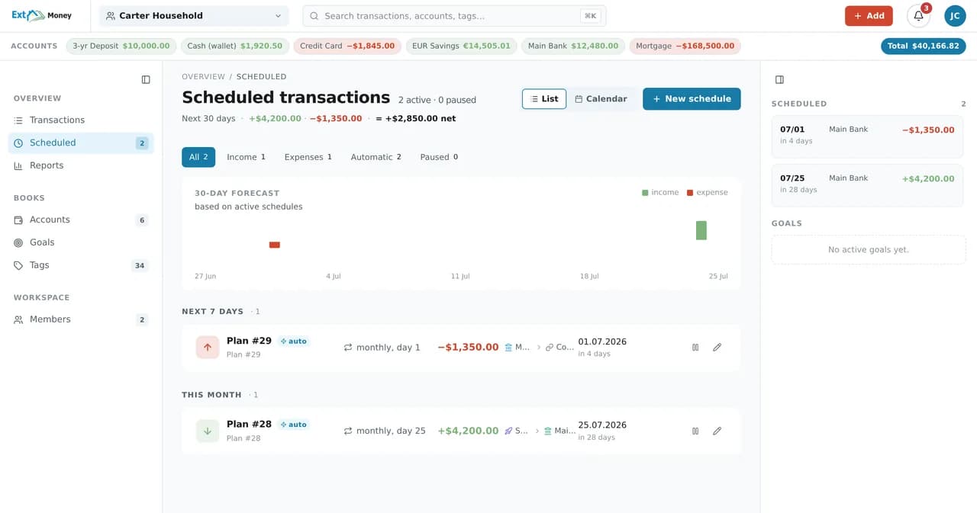
Task: Click the household people icon
Action: [x=111, y=16]
